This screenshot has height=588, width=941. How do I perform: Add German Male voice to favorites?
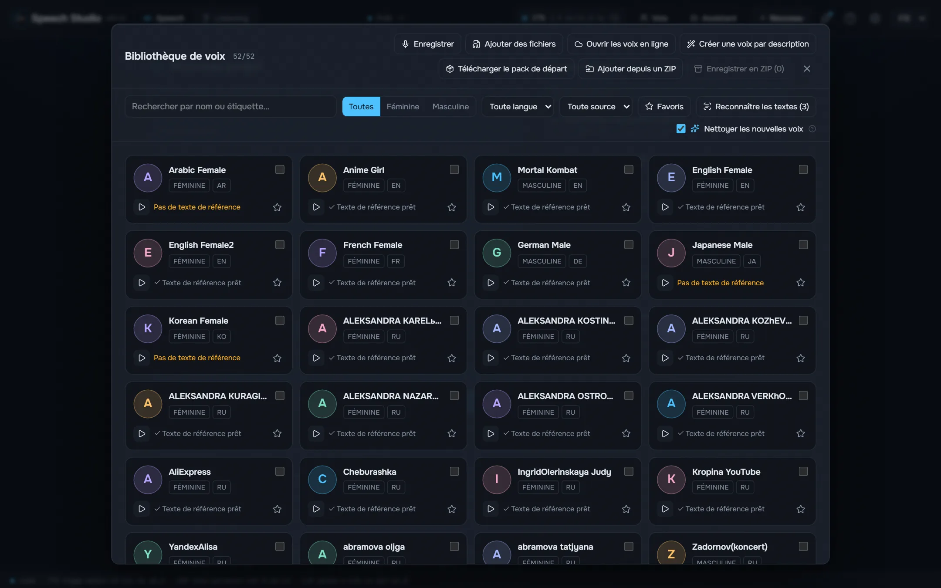coord(626,283)
